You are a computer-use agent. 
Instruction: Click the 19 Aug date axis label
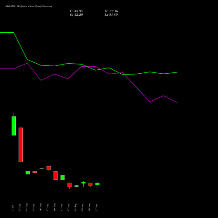(82, 208)
